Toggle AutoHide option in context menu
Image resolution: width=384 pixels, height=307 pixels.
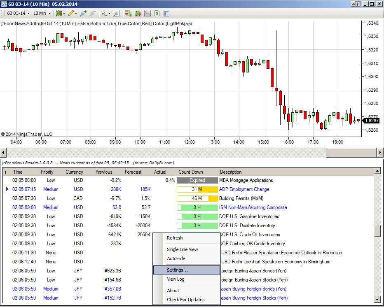[x=176, y=258]
